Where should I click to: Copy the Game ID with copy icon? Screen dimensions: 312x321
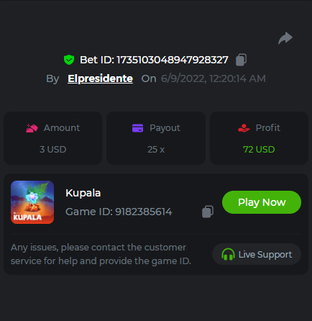tap(208, 212)
